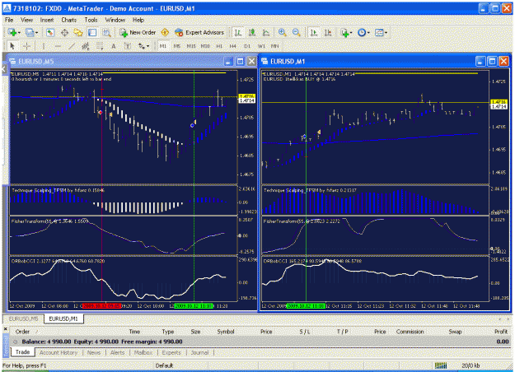Close the Terminal panel with X
Viewport: 515px width, 372px height.
5,328
